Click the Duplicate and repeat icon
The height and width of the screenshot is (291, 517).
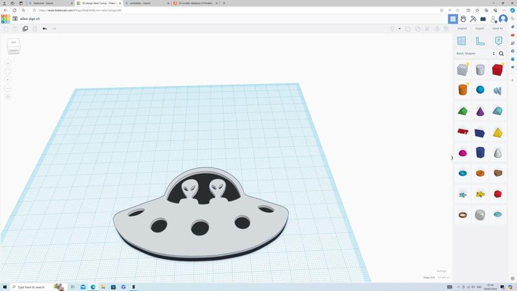(x=25, y=28)
